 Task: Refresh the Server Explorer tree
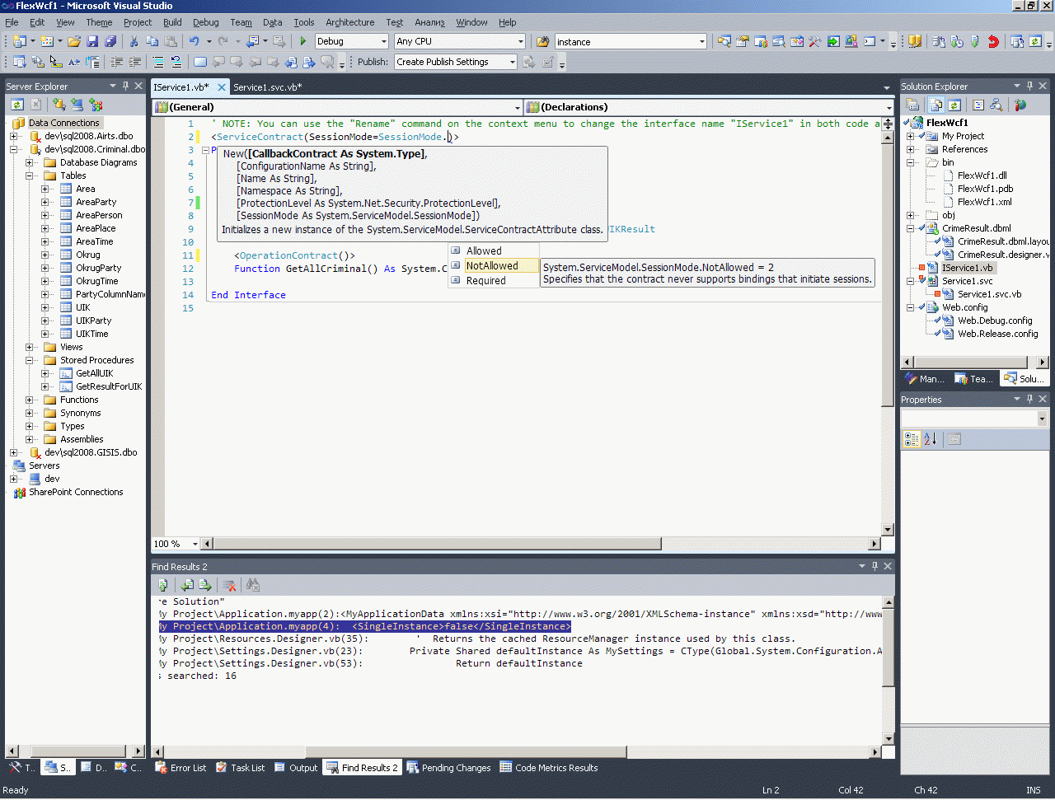pyautogui.click(x=17, y=105)
